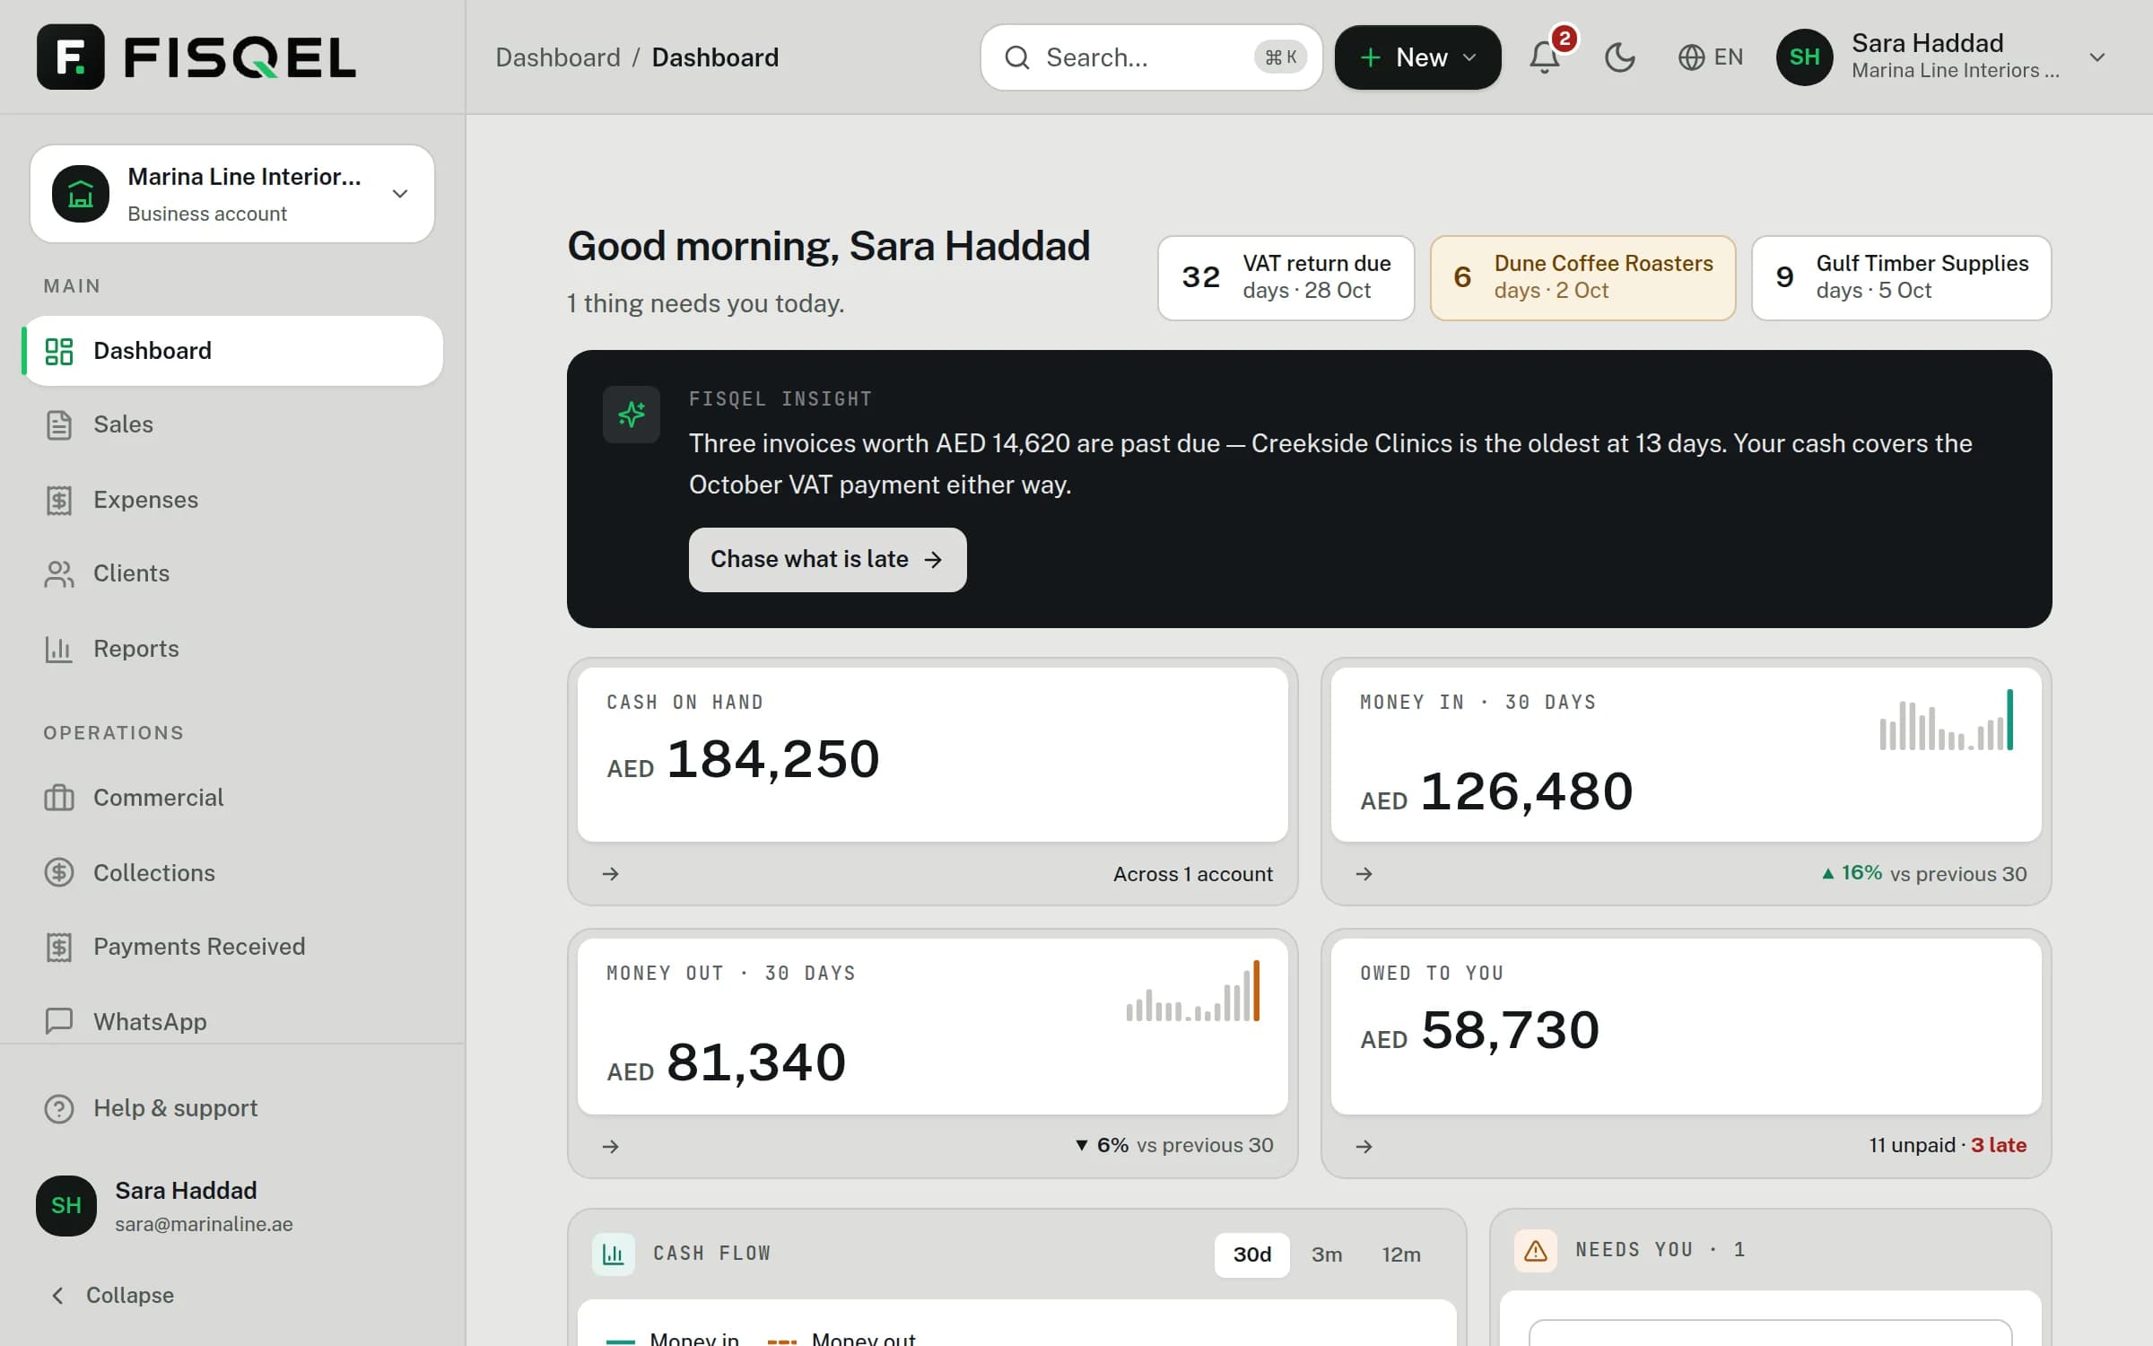Viewport: 2153px width, 1346px height.
Task: Switch cash flow to 3m
Action: coord(1327,1254)
